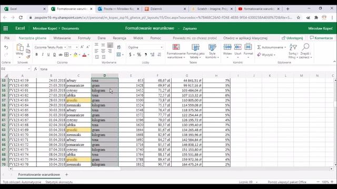The height and width of the screenshot is (189, 337).
Task: Click the Decrease indent icon
Action: (97, 57)
